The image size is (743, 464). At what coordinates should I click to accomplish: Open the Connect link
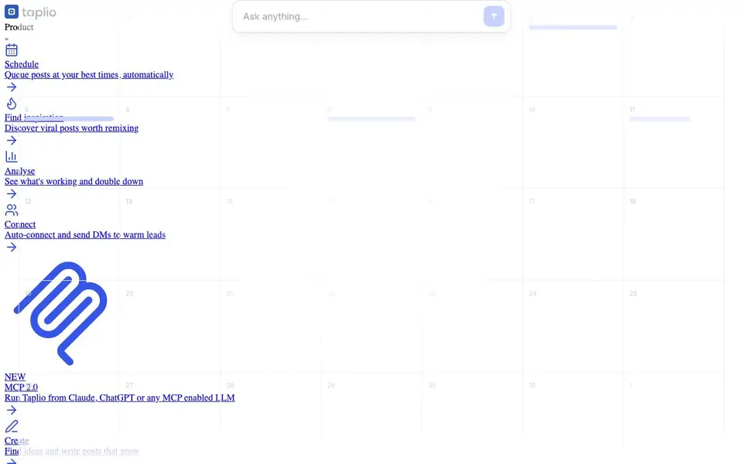pyautogui.click(x=20, y=224)
